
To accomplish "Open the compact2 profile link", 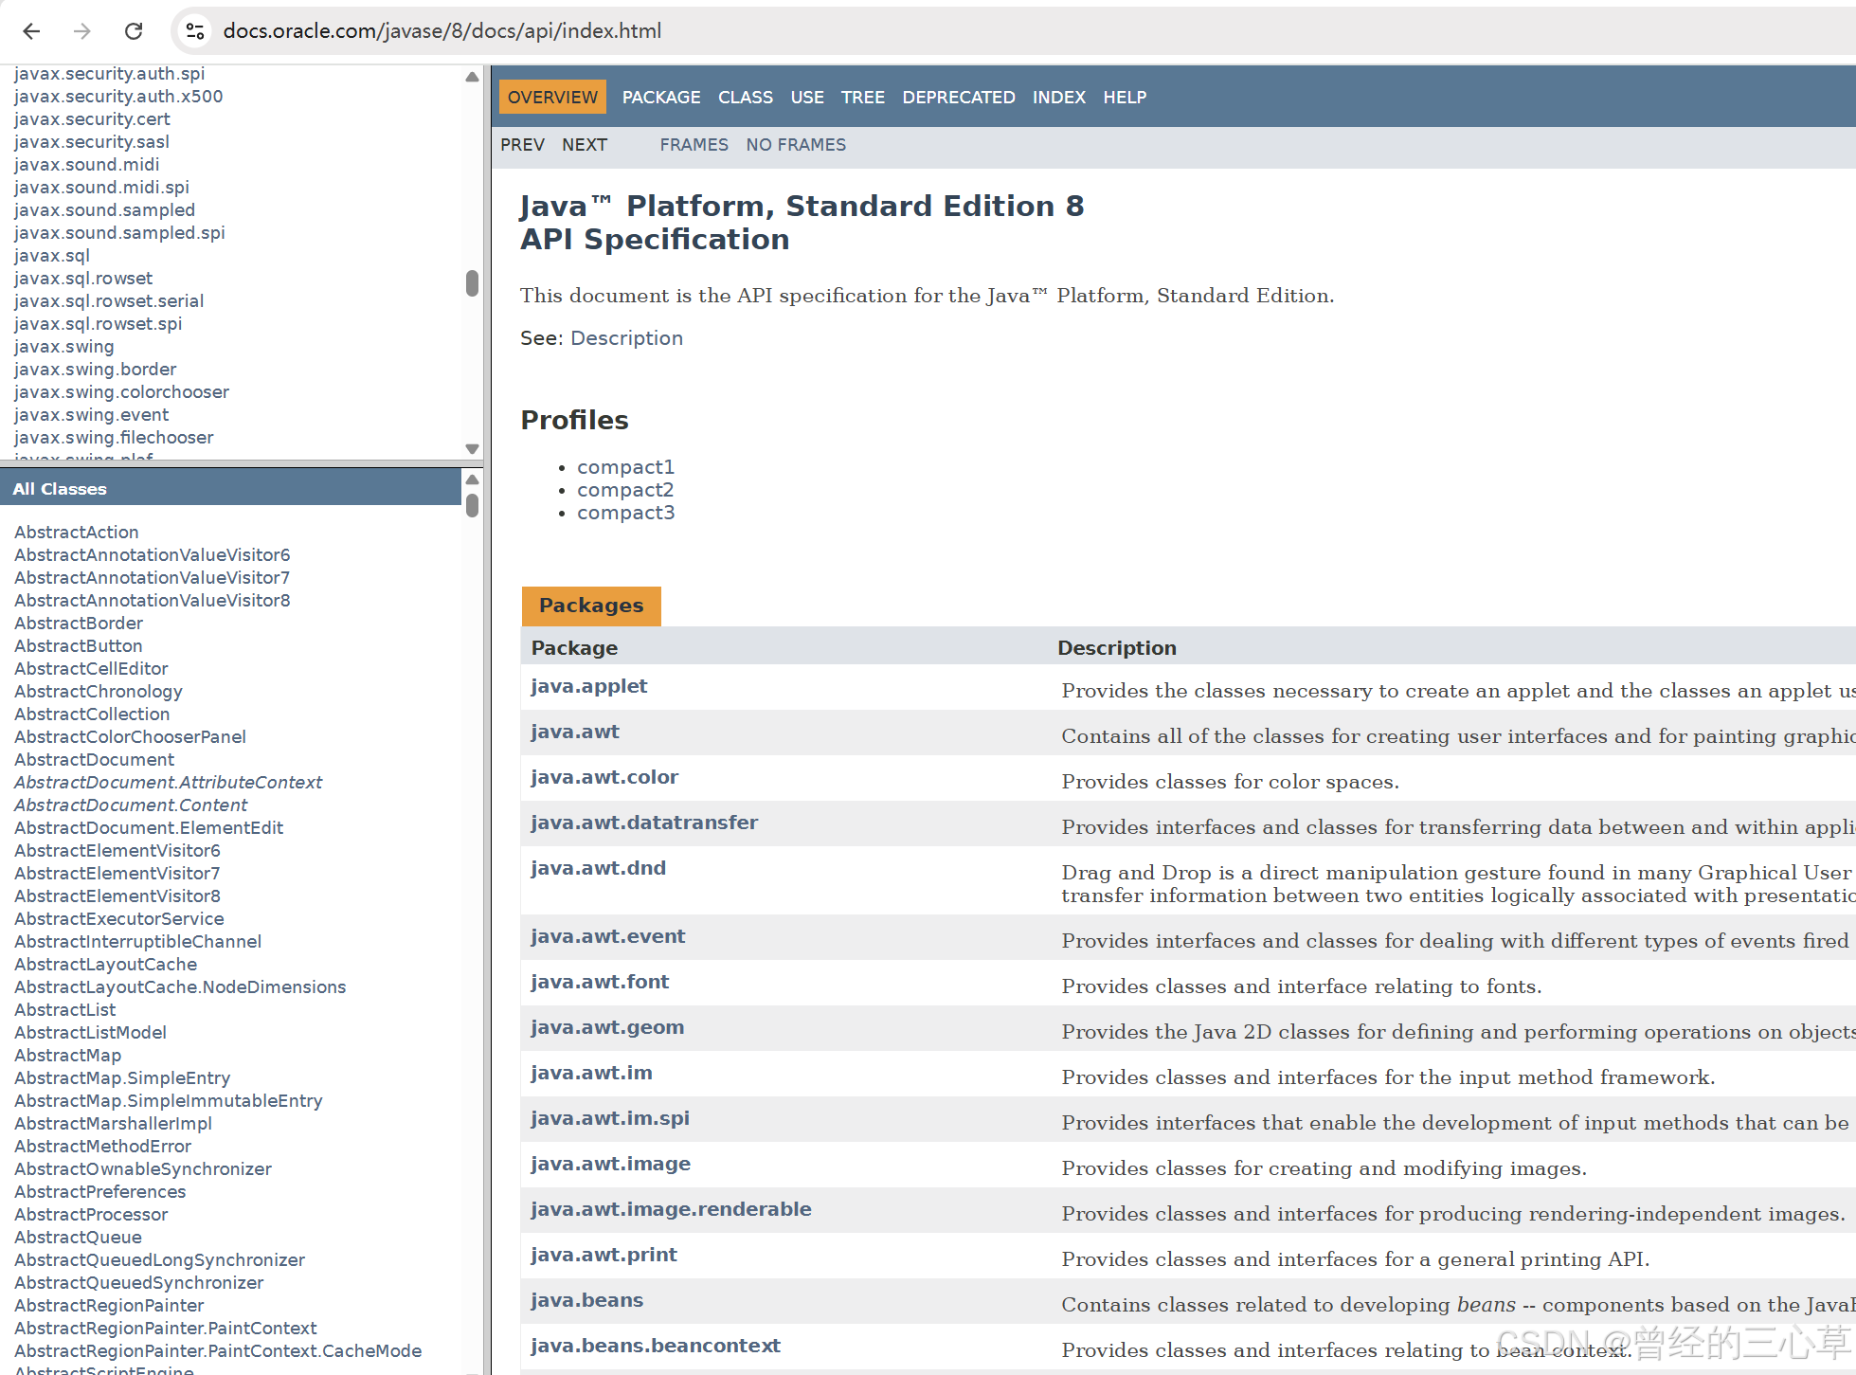I will point(624,490).
